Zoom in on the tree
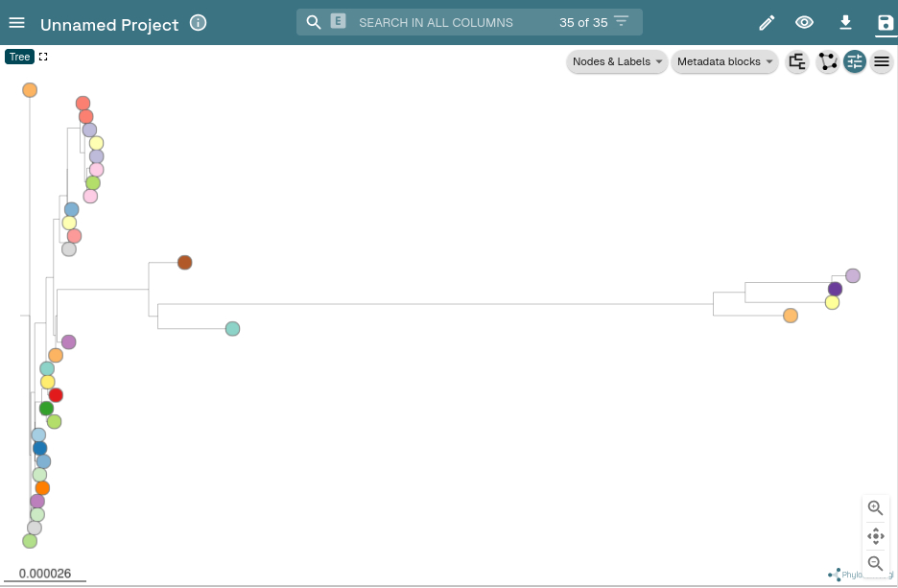The image size is (898, 588). click(875, 508)
